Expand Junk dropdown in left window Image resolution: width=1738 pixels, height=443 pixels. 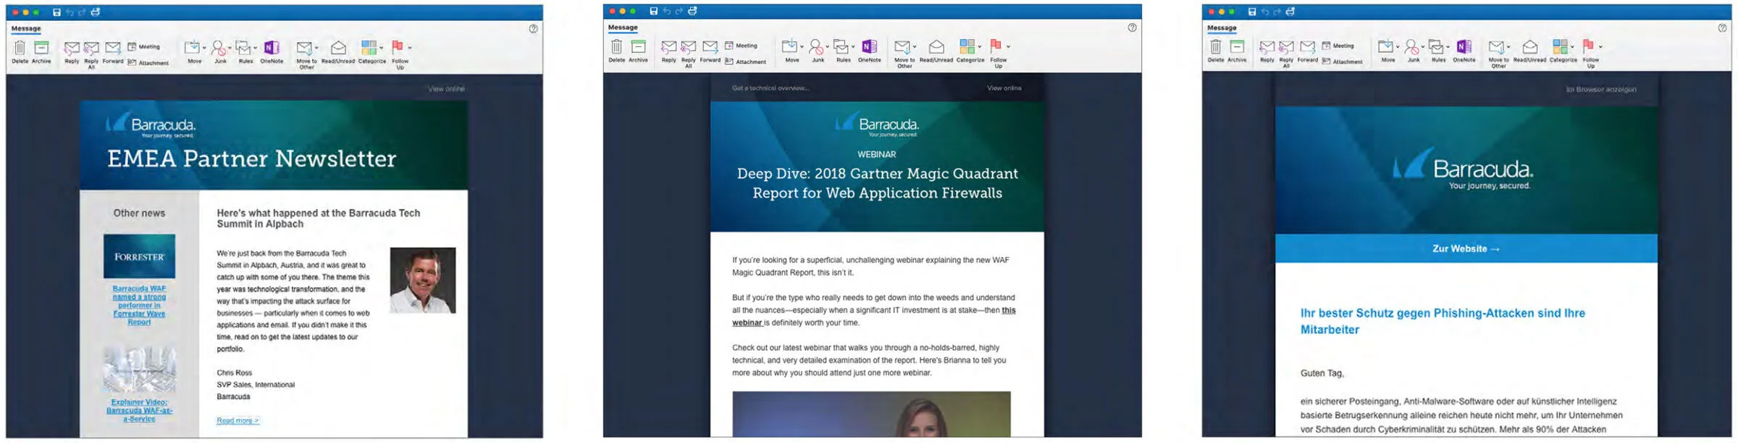coord(230,48)
